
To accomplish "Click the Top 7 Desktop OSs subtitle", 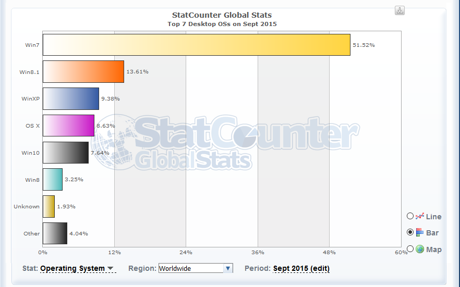I will pos(222,24).
